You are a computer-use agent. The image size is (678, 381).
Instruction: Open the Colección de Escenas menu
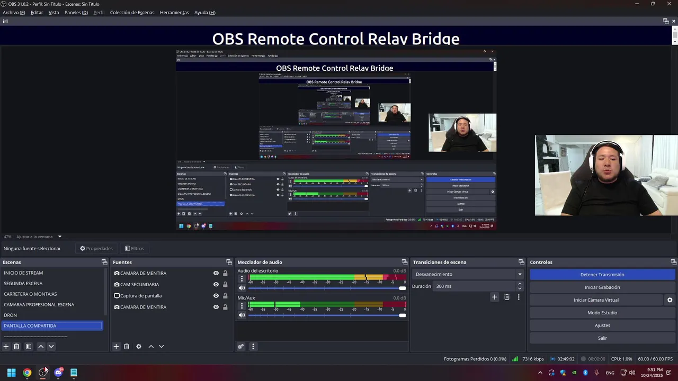[132, 12]
